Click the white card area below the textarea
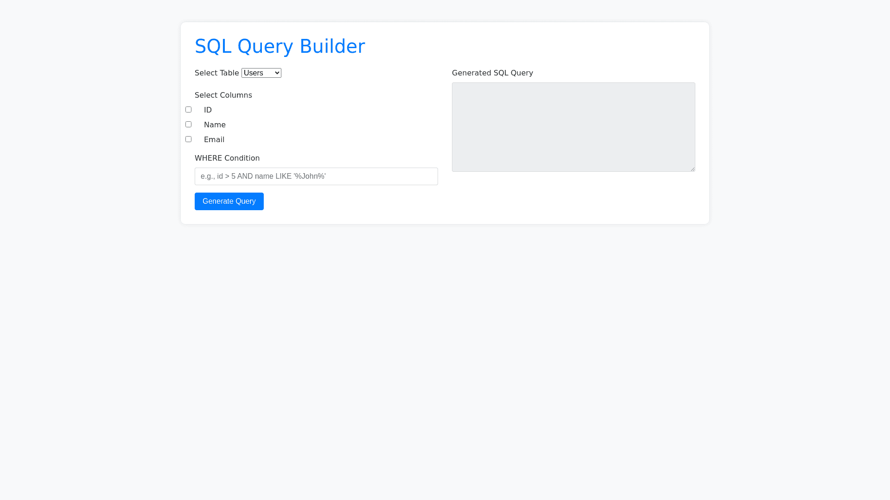Viewport: 890px width, 500px height. click(573, 199)
